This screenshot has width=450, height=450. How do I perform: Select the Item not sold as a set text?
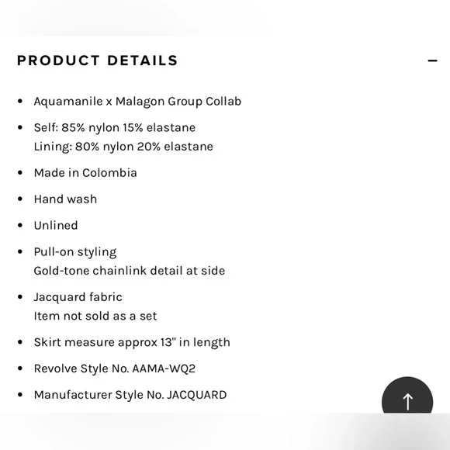tap(95, 316)
